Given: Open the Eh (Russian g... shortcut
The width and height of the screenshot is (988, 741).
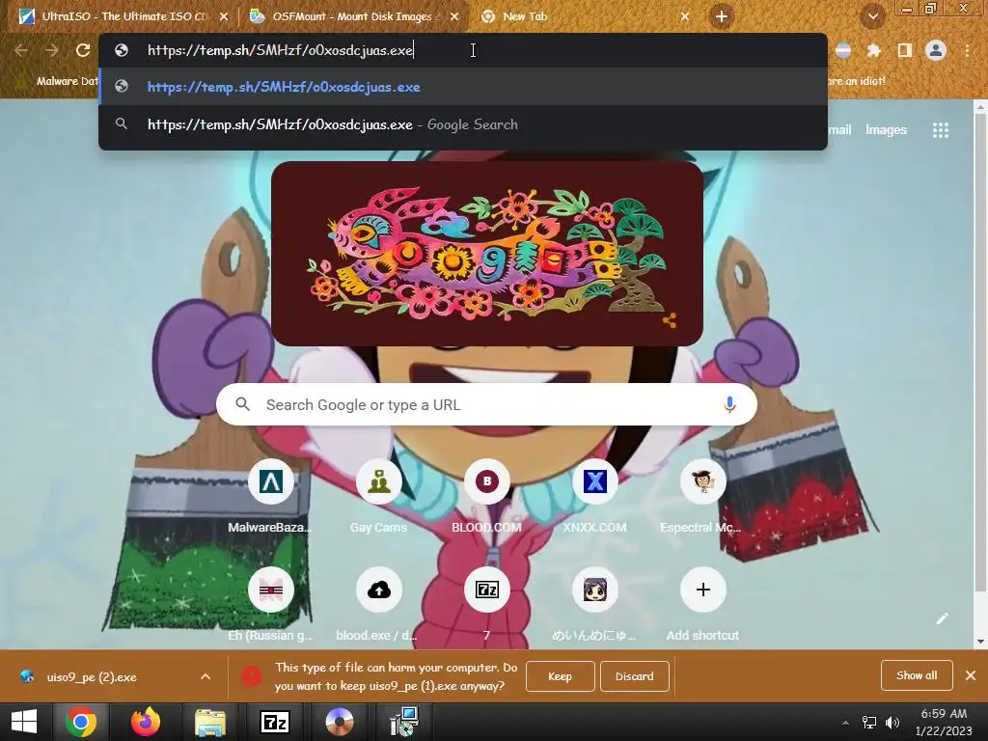Looking at the screenshot, I should 271,605.
